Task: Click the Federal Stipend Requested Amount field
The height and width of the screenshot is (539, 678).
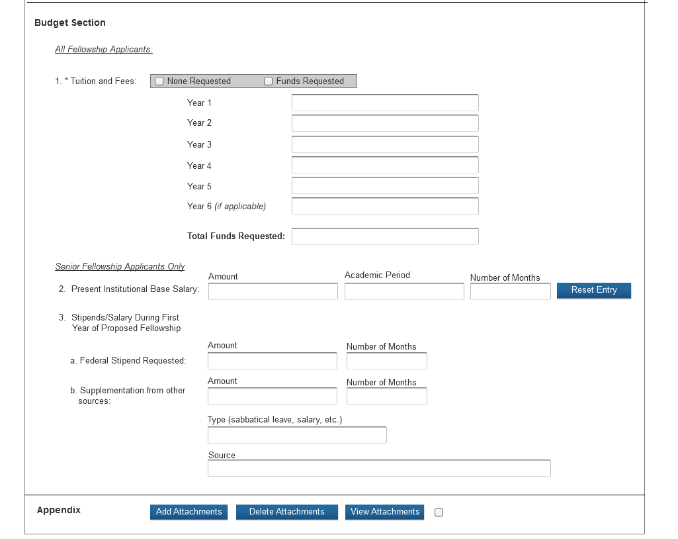Action: [272, 361]
